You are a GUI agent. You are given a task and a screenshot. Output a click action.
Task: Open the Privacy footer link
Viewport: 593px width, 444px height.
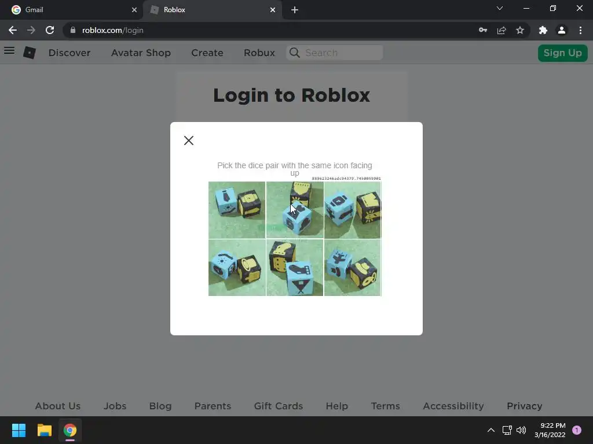[x=524, y=406]
